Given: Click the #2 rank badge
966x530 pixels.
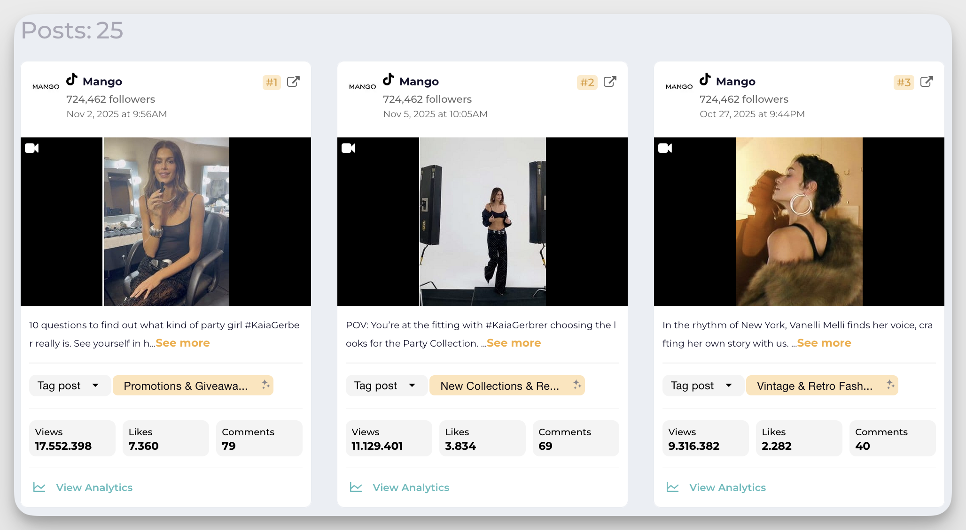Looking at the screenshot, I should [587, 83].
